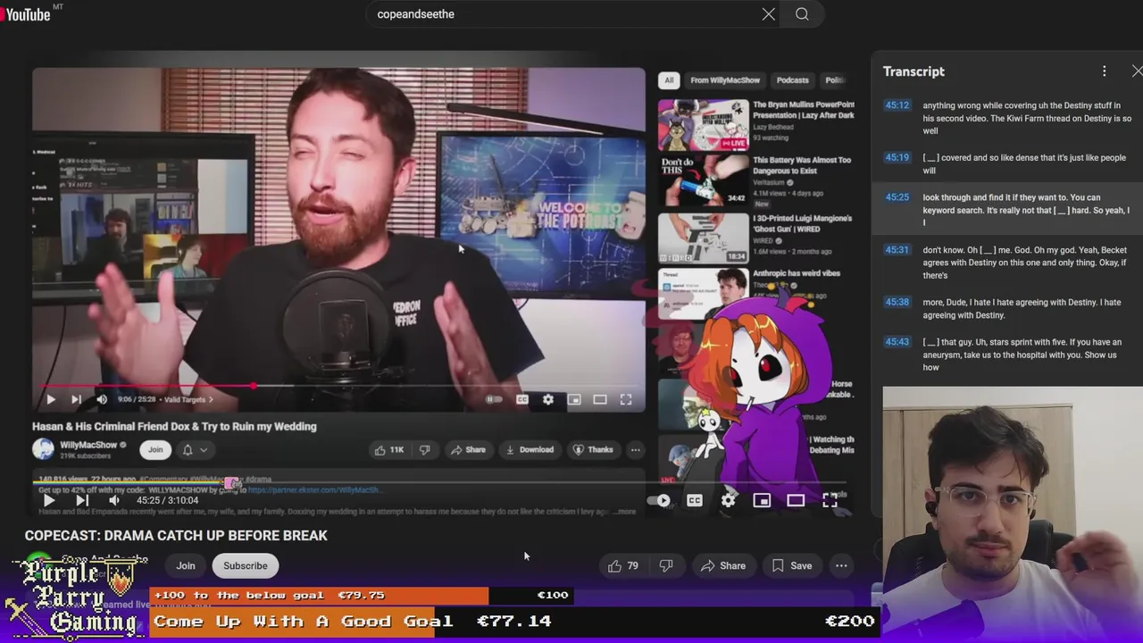Click fullscreen icon in the 9:06 player
This screenshot has width=1143, height=643.
pyautogui.click(x=626, y=400)
